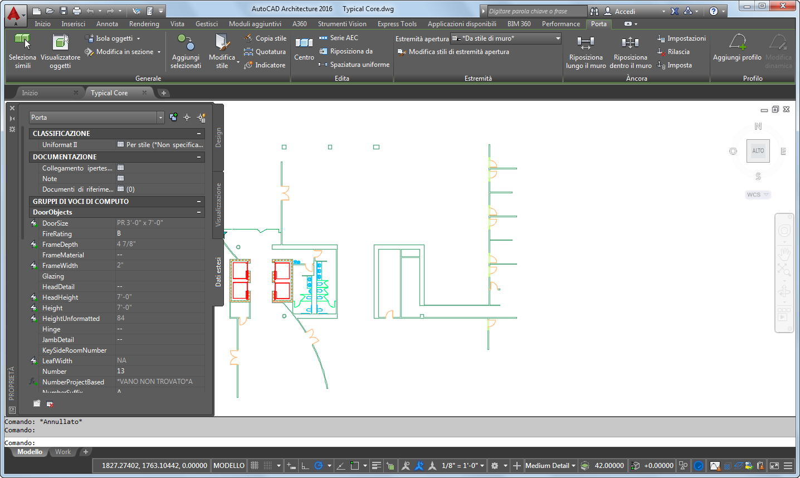The image size is (800, 478).
Task: Click the Aggiungi profilo icon
Action: click(x=737, y=42)
